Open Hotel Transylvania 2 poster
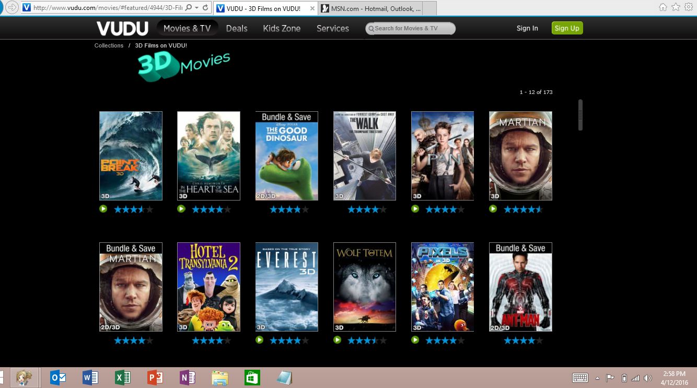Screen dimensions: 697x388 coord(208,287)
